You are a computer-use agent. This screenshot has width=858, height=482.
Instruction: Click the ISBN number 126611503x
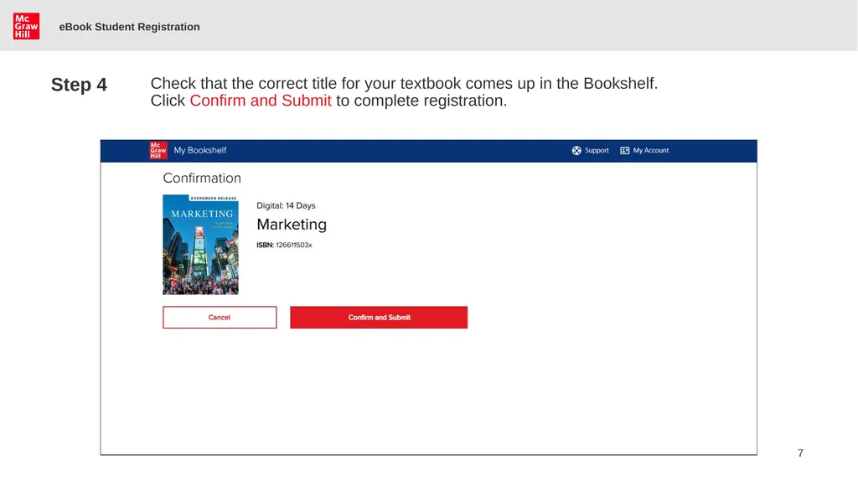coord(294,245)
